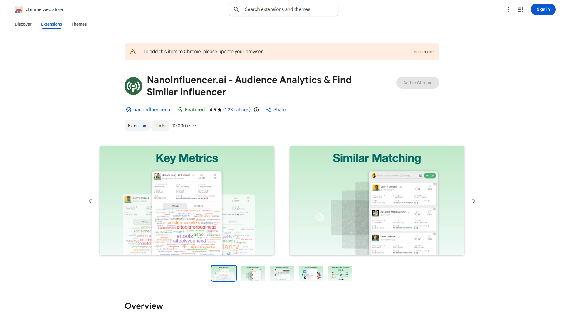Open the ratings info tooltip icon

pos(256,109)
